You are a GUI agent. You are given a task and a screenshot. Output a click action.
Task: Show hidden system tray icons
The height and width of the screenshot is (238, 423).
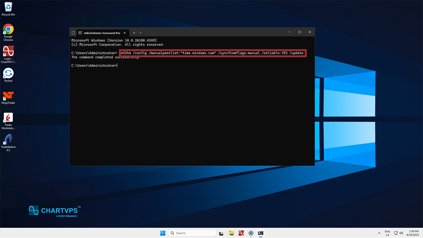(379, 233)
